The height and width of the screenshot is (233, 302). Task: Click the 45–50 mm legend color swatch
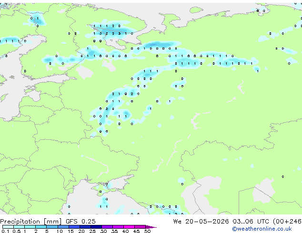coord(140,227)
